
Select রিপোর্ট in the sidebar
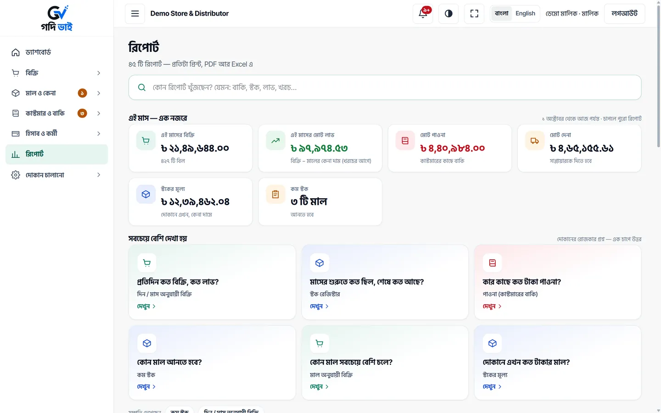(56, 154)
